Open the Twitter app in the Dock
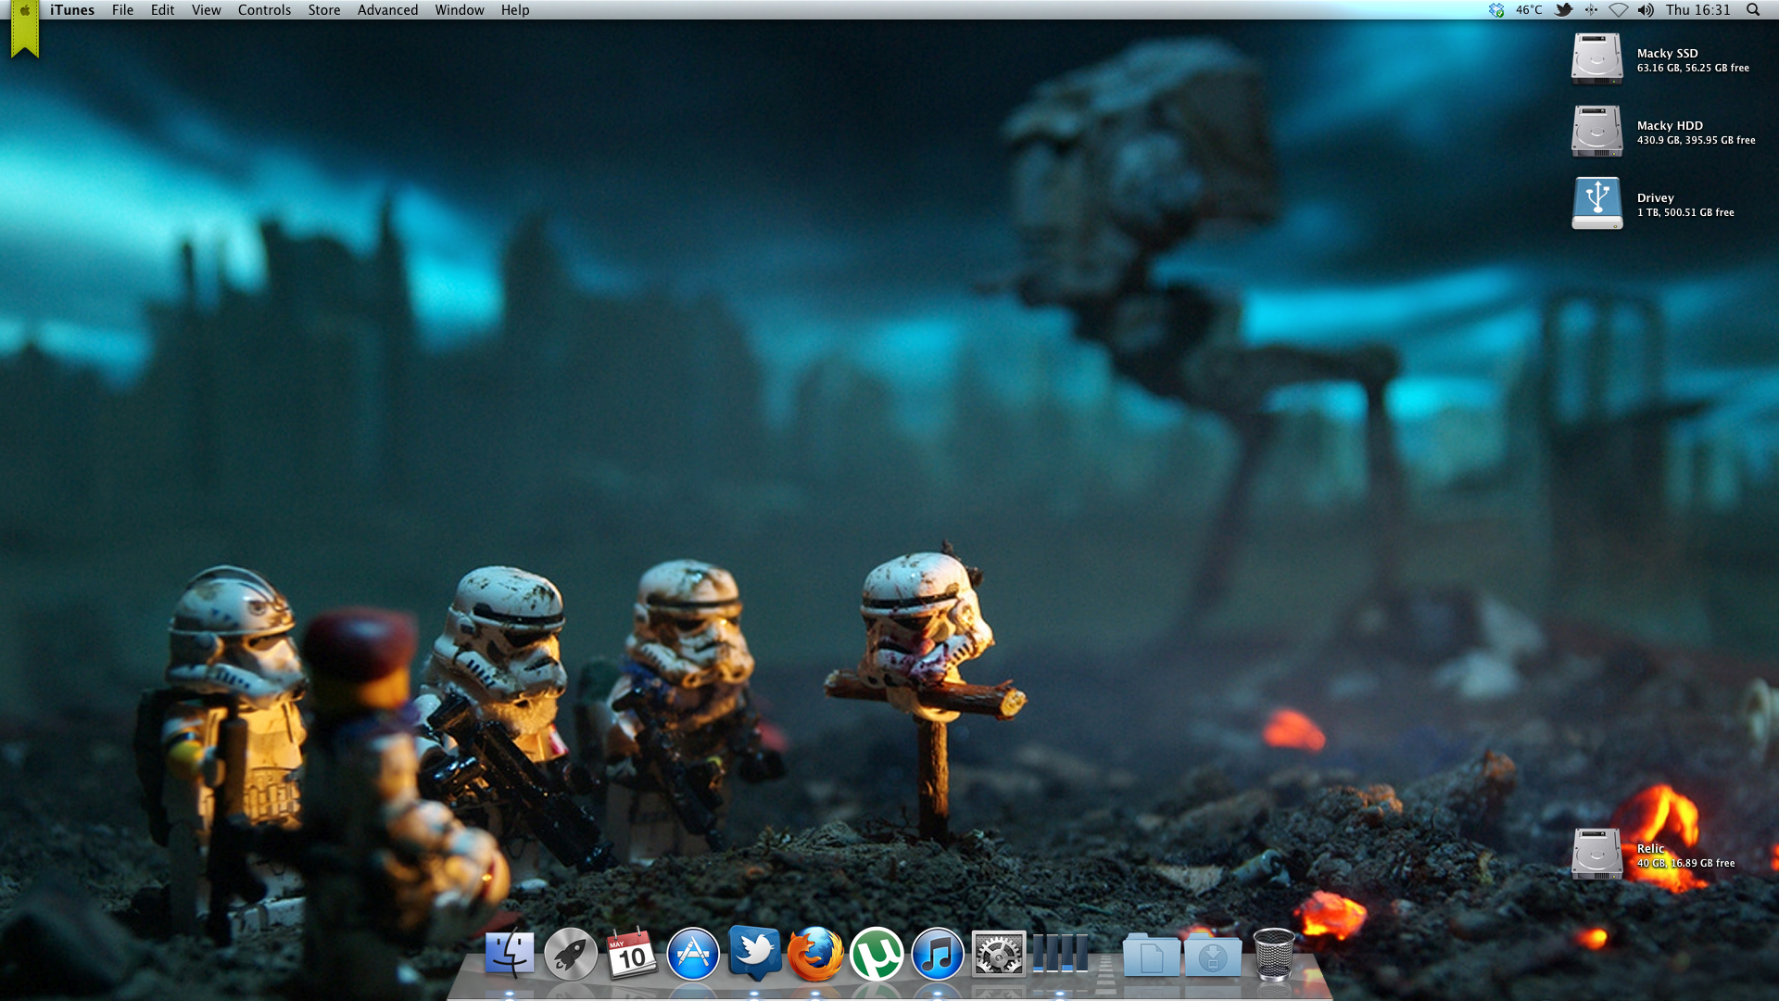Image resolution: width=1779 pixels, height=1001 pixels. (754, 952)
